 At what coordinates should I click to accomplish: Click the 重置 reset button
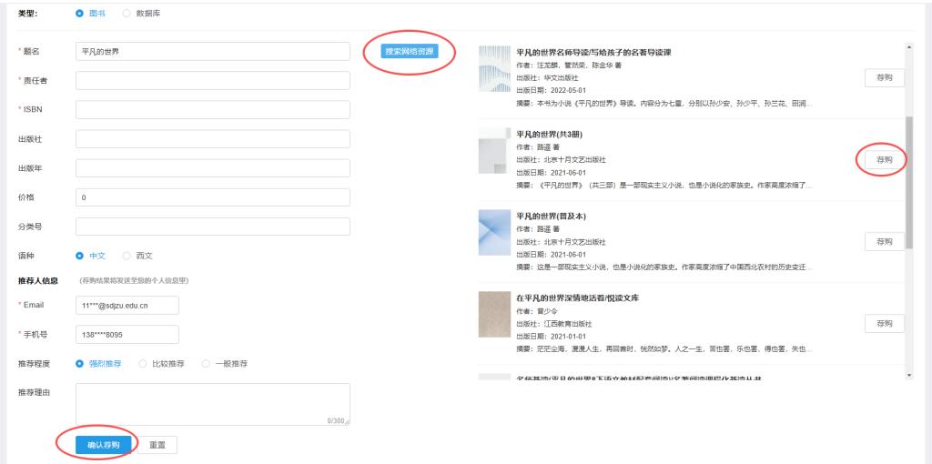coord(157,445)
